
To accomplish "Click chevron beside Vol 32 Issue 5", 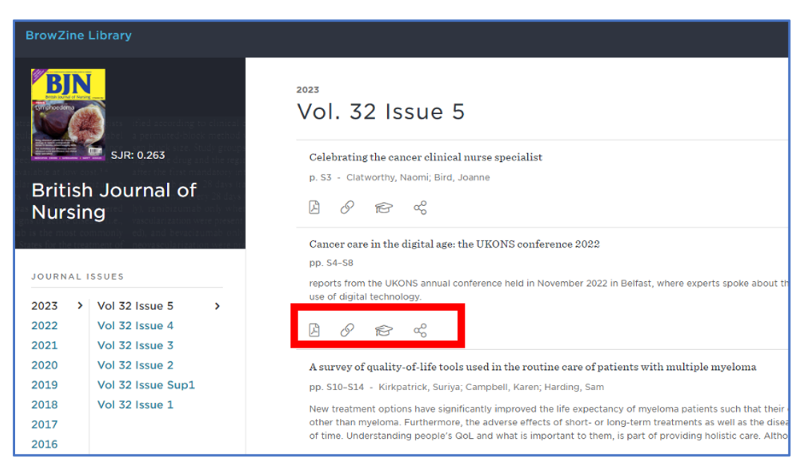I will (217, 306).
